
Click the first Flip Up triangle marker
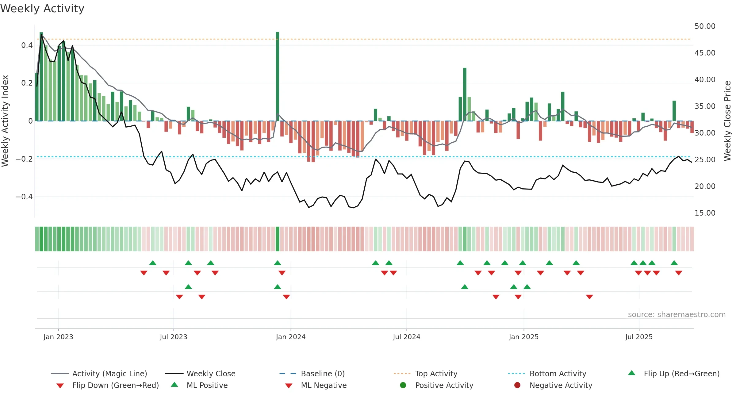pyautogui.click(x=153, y=263)
